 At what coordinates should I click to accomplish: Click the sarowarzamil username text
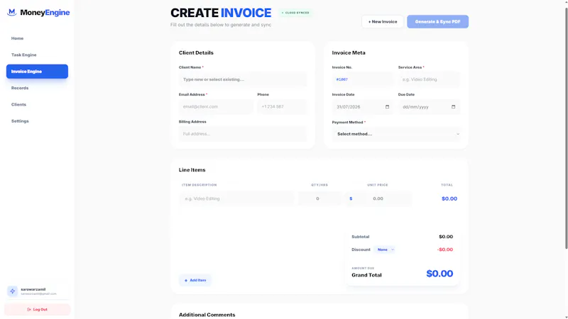coord(33,289)
